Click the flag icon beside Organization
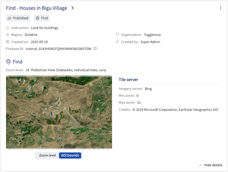Image resolution: width=228 pixels, height=172 pixels. click(x=117, y=35)
